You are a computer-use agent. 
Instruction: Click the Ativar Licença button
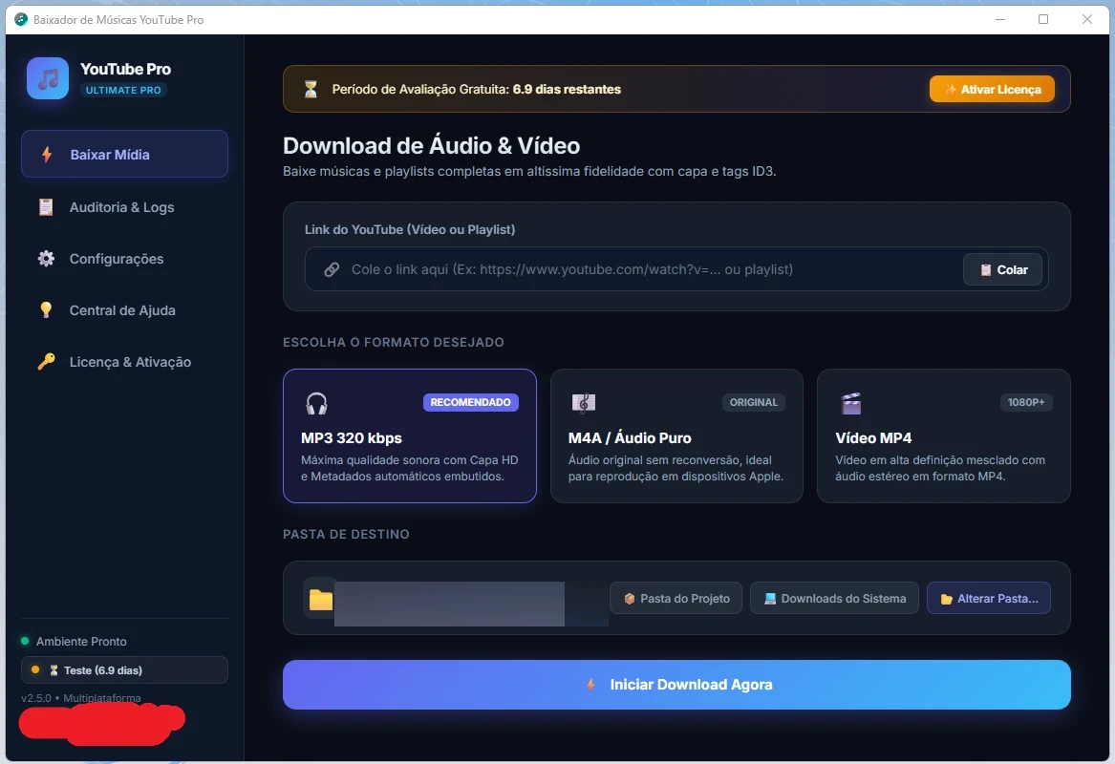pyautogui.click(x=992, y=89)
